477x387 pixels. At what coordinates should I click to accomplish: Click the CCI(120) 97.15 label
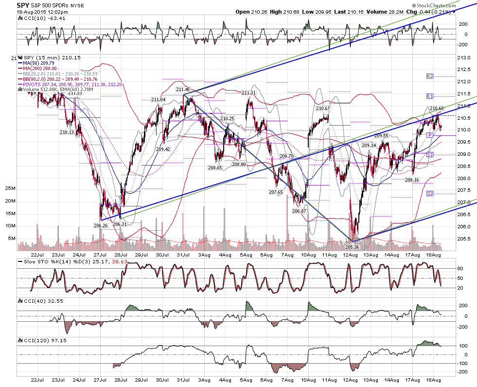[x=45, y=340]
